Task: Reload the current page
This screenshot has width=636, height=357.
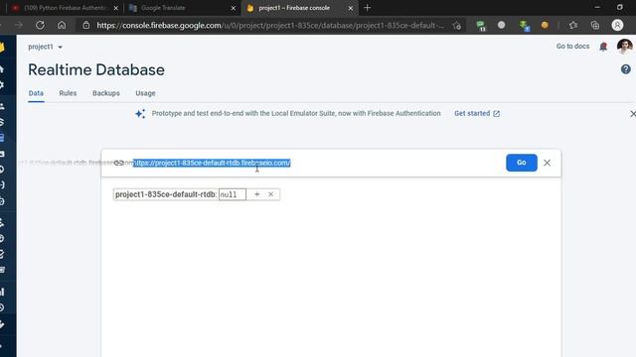Action: coord(40,25)
